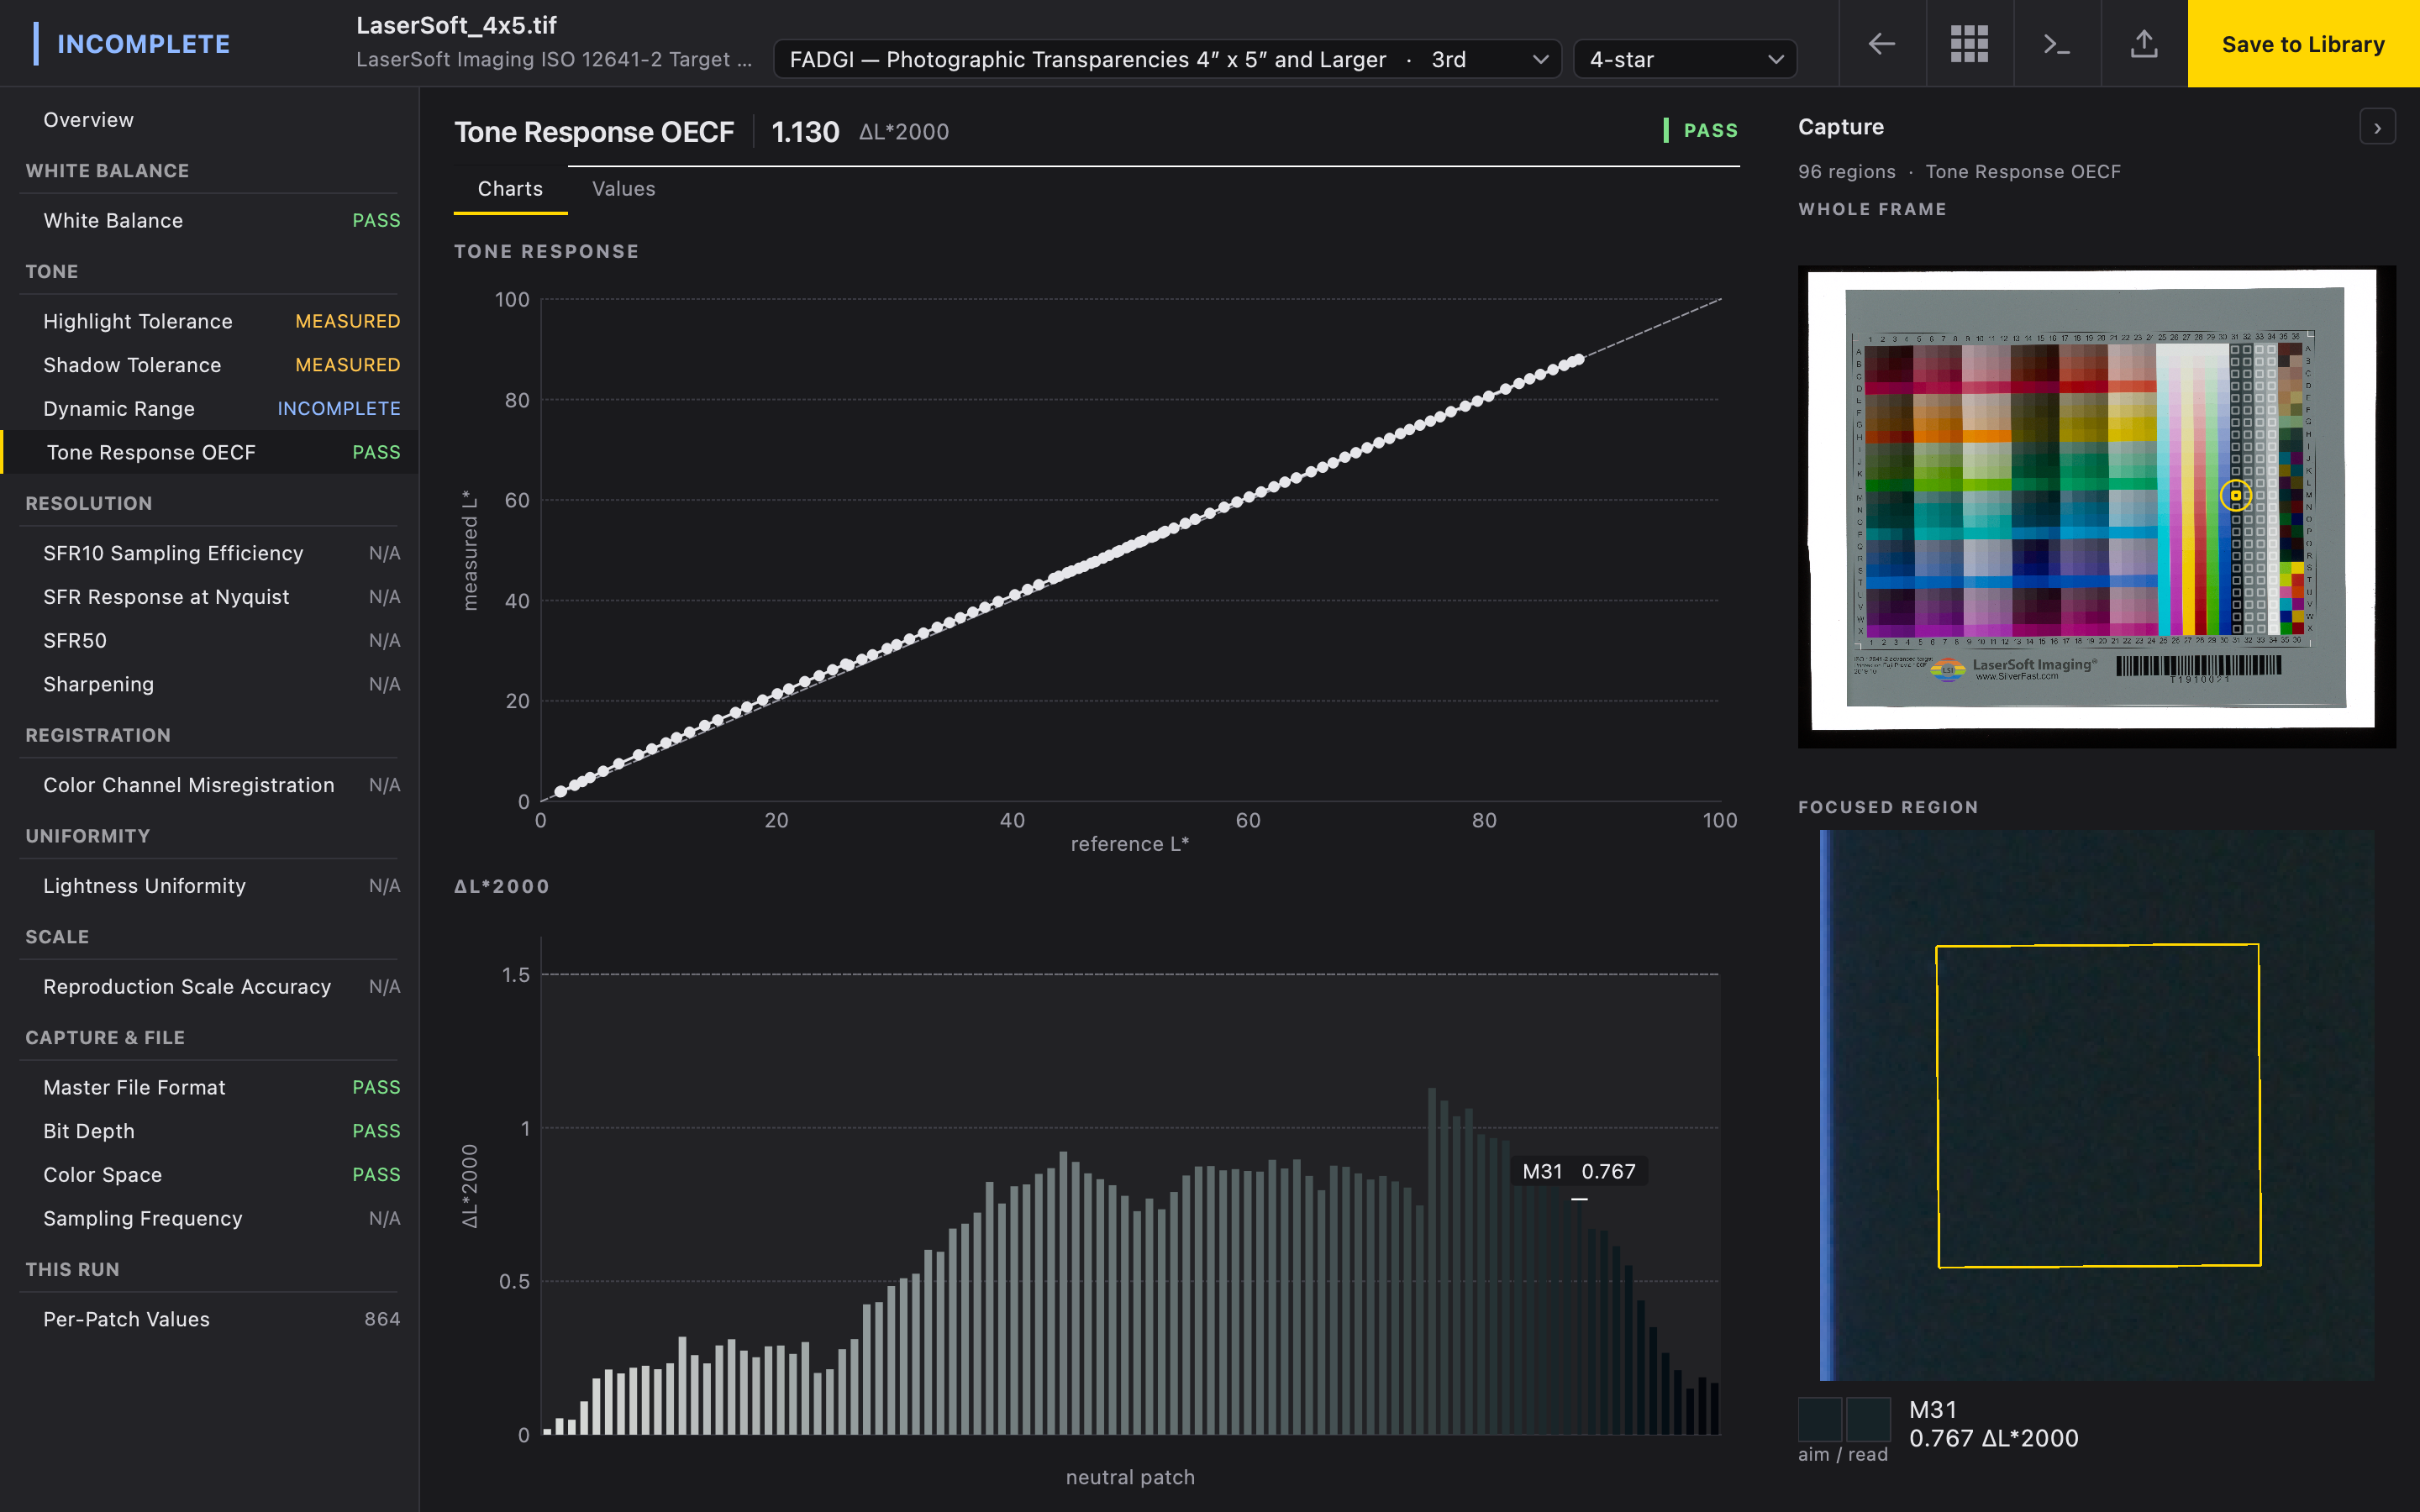Click the INCOMPLETE status label
2420x1512 pixels.
click(x=143, y=44)
